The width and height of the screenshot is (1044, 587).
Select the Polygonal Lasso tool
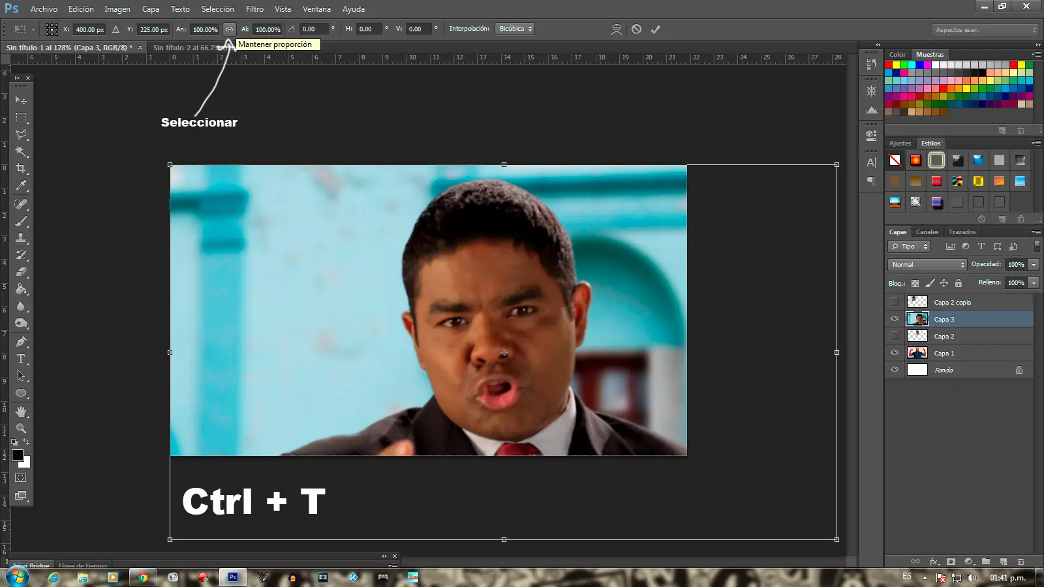click(21, 134)
